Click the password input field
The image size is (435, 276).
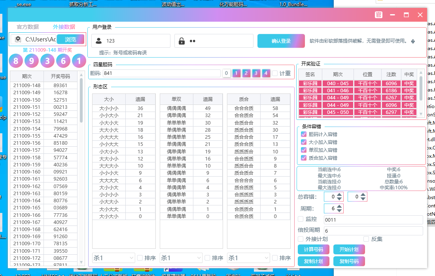click(x=214, y=41)
